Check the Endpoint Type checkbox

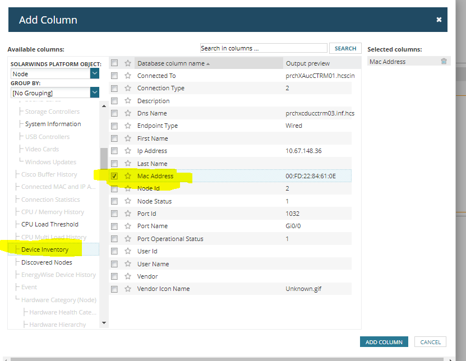click(114, 126)
